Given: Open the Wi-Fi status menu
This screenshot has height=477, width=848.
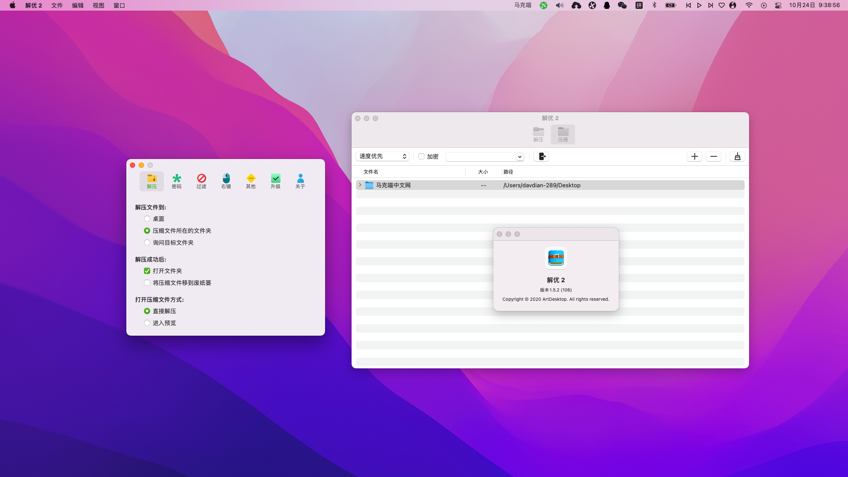Looking at the screenshot, I should tap(749, 5).
